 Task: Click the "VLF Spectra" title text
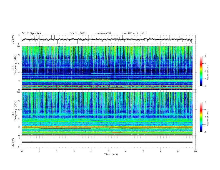(x=31, y=33)
